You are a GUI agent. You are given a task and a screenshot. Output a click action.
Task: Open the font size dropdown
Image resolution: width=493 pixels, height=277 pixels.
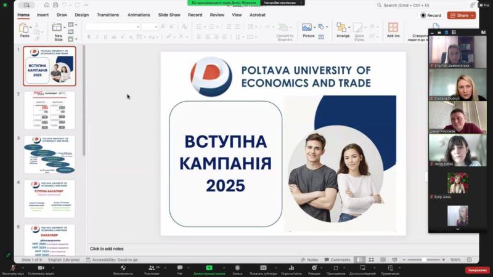coord(150,26)
